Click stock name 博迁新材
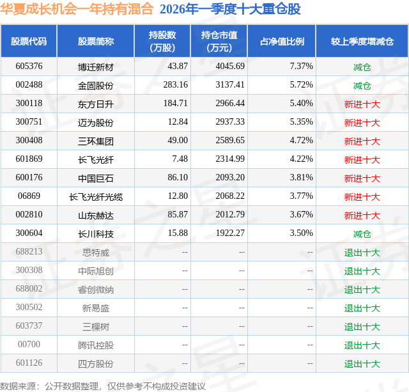Viewport: 409px width, 392px height. (x=96, y=67)
